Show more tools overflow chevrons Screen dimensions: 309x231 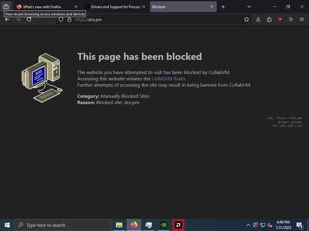291,19
